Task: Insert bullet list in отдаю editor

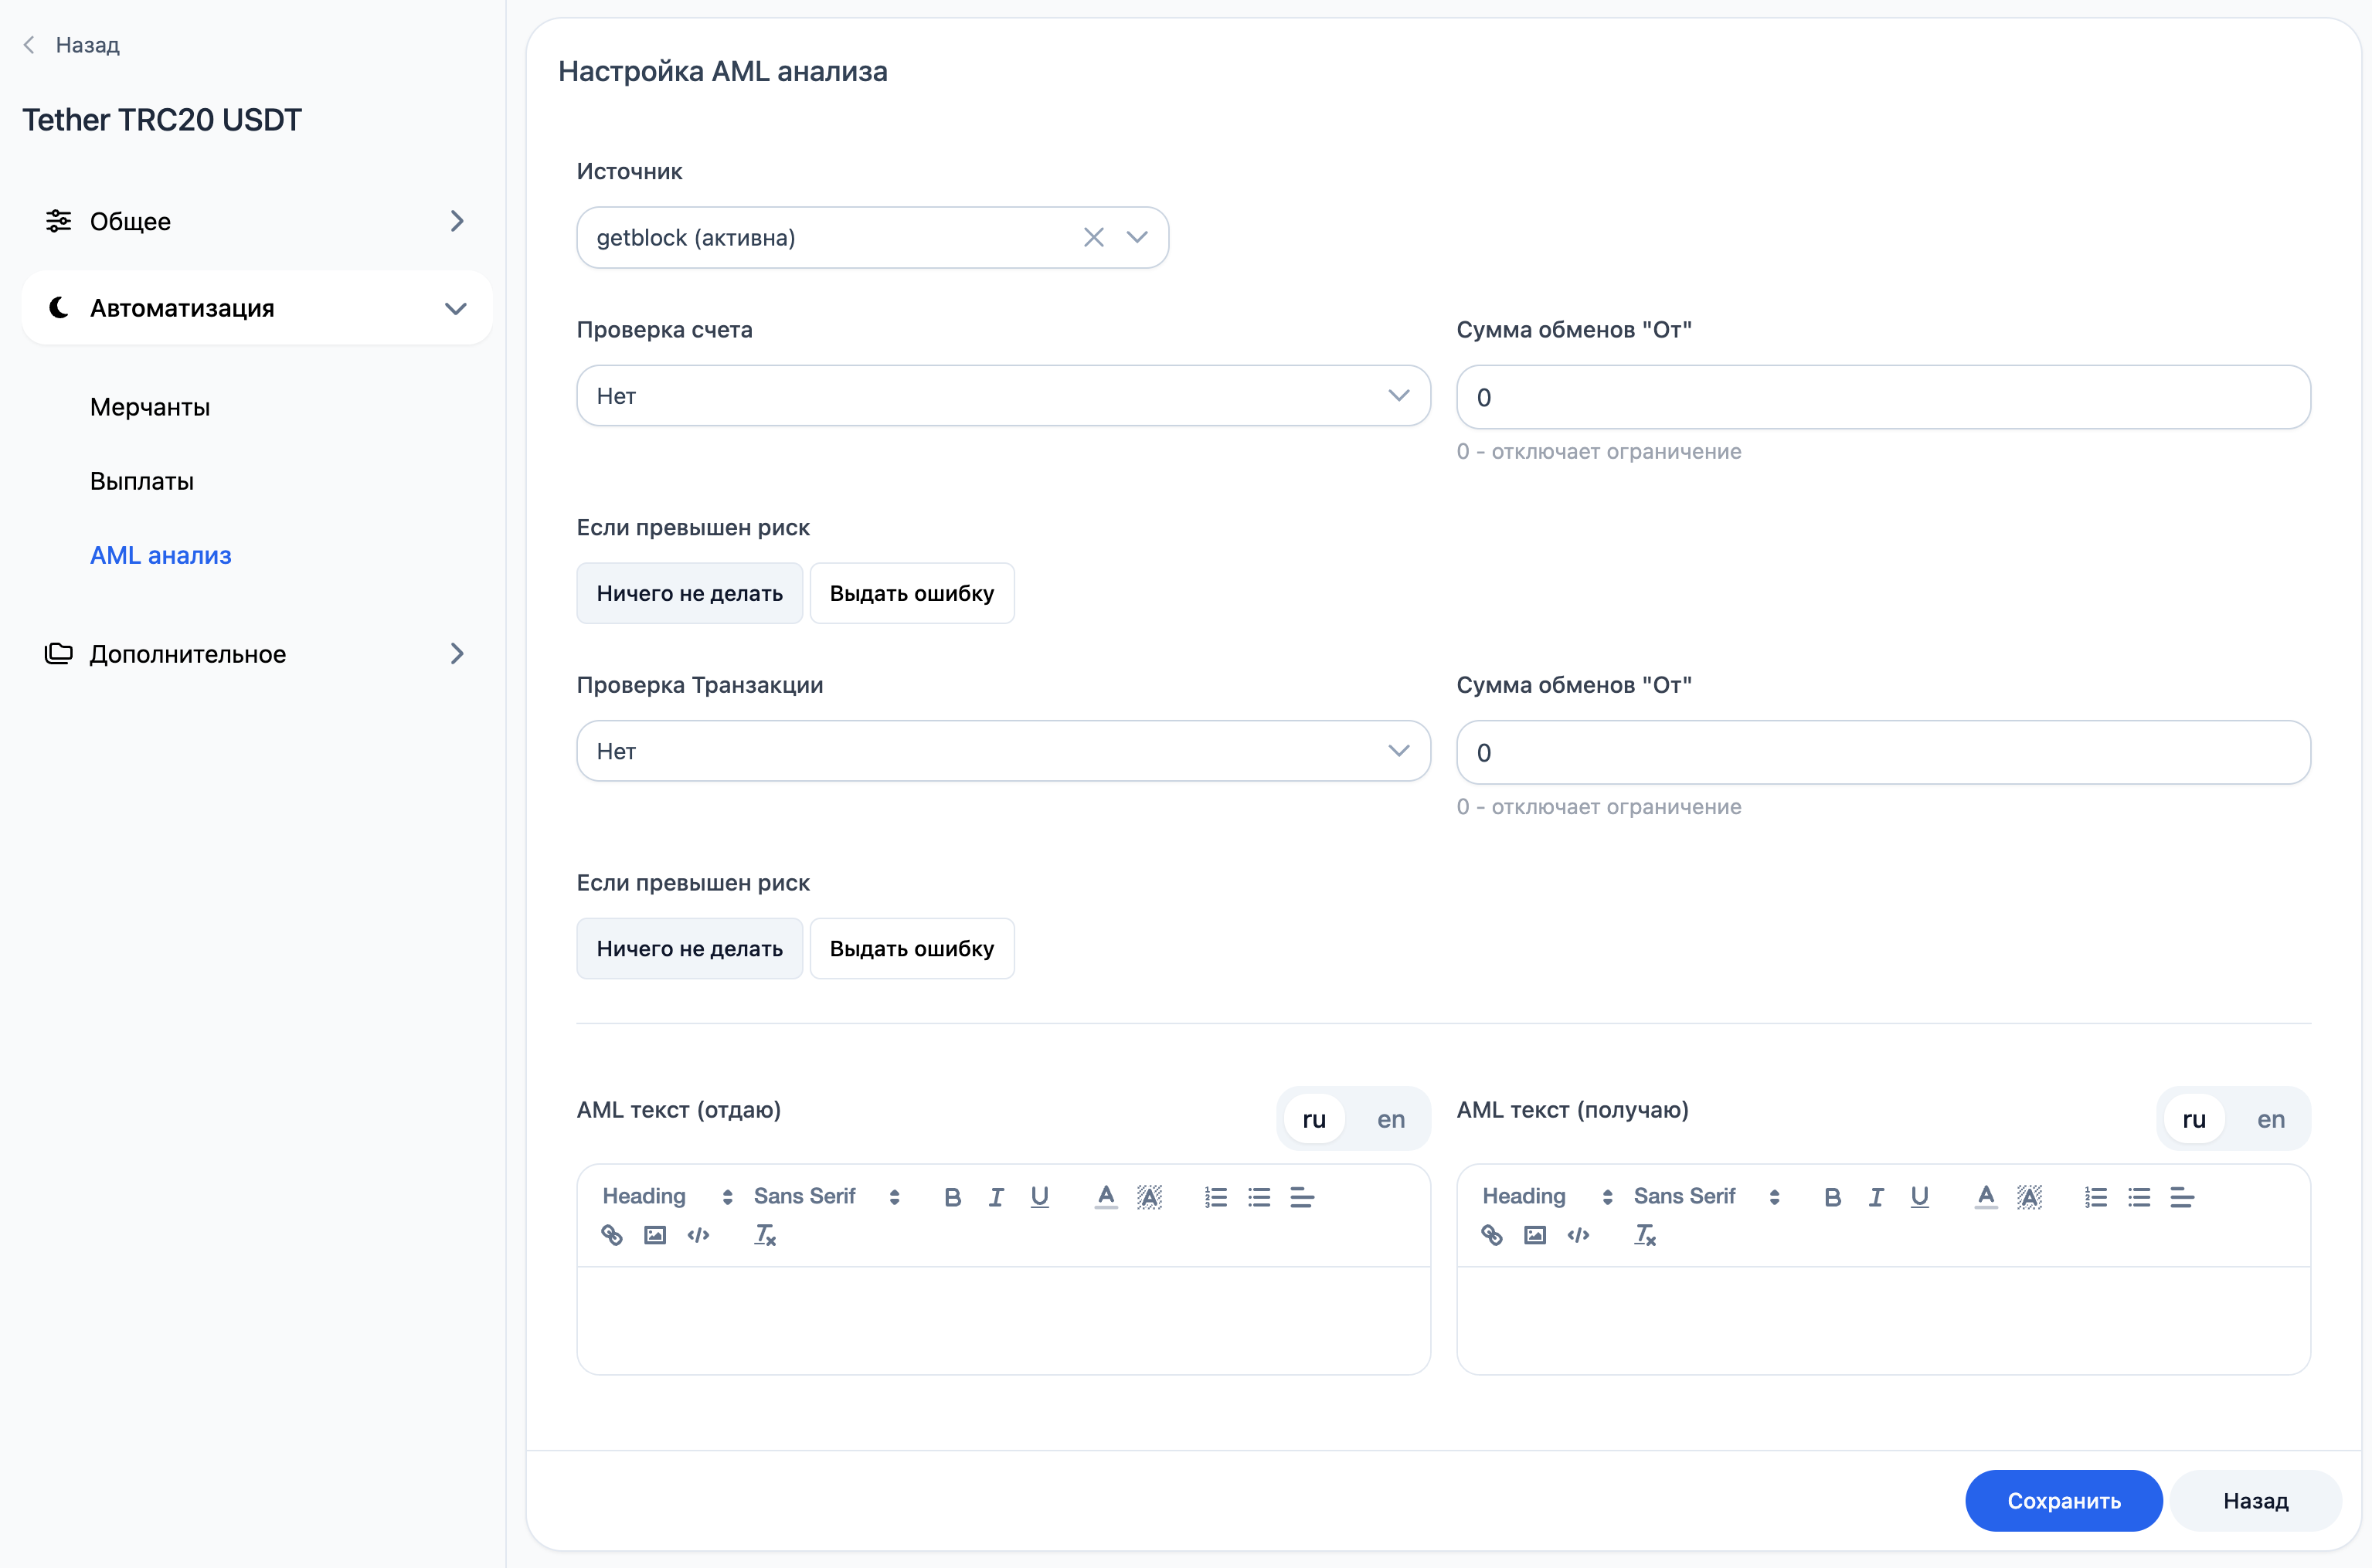Action: [x=1259, y=1197]
